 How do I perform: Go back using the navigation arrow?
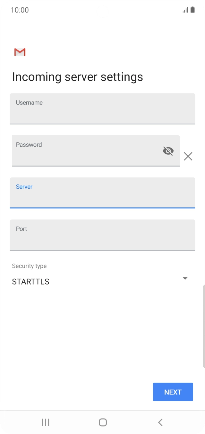tap(160, 422)
